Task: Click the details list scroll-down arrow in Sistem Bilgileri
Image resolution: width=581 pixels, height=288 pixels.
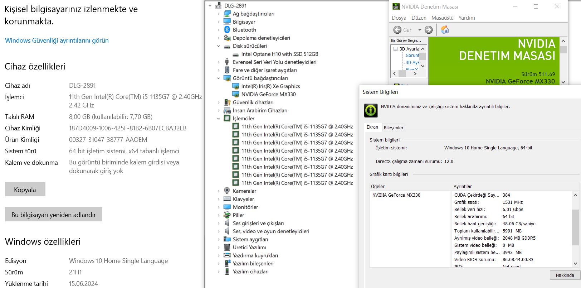Action: click(575, 263)
